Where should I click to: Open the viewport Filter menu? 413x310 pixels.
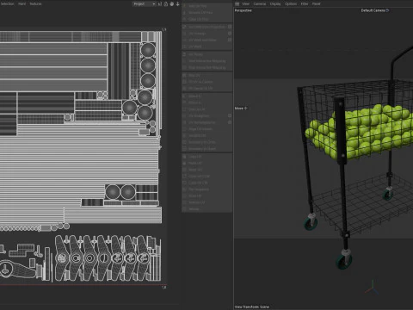305,3
